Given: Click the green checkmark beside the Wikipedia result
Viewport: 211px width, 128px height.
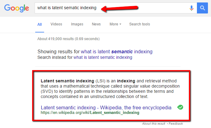Looking at the screenshot, I should click(180, 107).
